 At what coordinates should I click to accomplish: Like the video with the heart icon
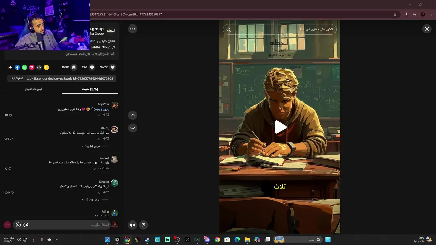113,67
